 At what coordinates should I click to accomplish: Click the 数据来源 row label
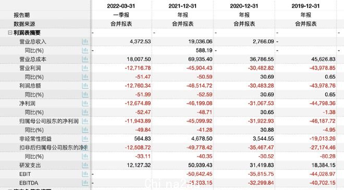[24, 24]
